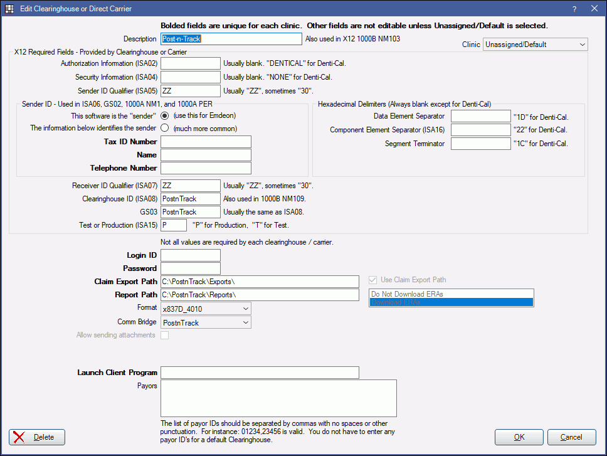The height and width of the screenshot is (456, 607).
Task: Click the Telephone Number field
Action: pos(206,168)
